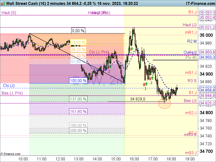Click the 'R3 S' pivot label
The image size is (216, 162).
tap(192, 80)
